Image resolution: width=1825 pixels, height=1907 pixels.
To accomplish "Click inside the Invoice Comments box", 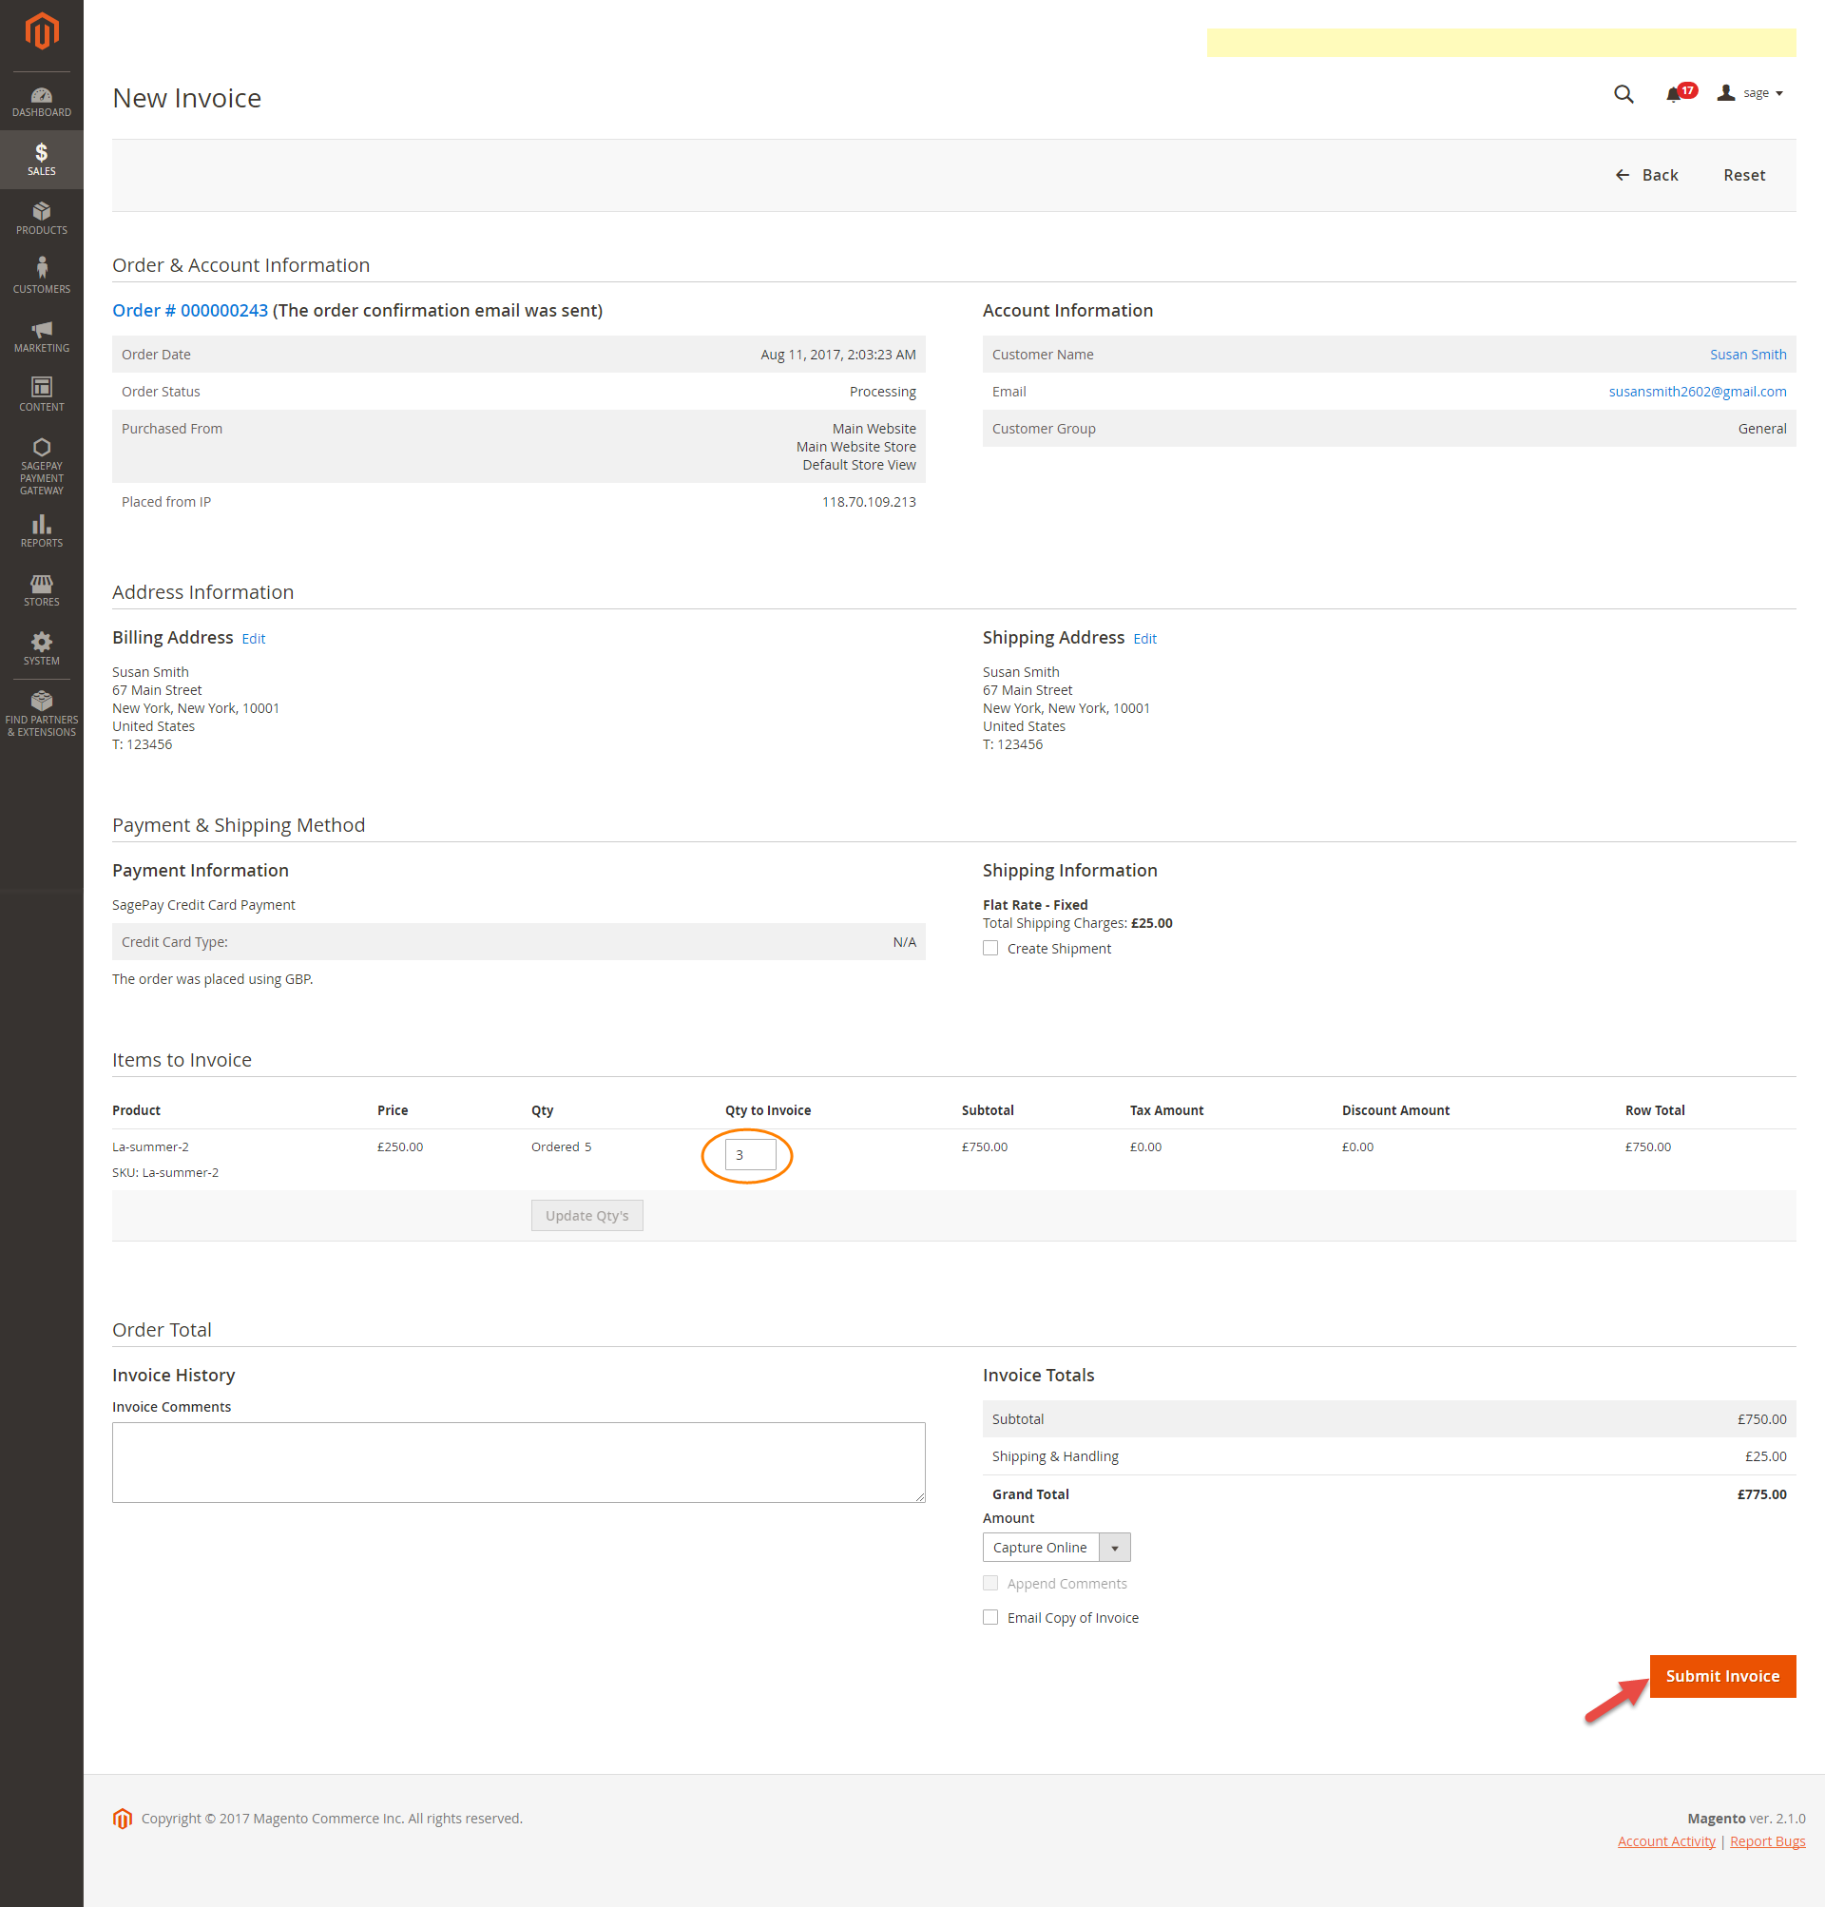I will [x=517, y=1461].
